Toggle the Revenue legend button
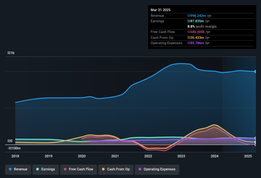 click(x=18, y=169)
